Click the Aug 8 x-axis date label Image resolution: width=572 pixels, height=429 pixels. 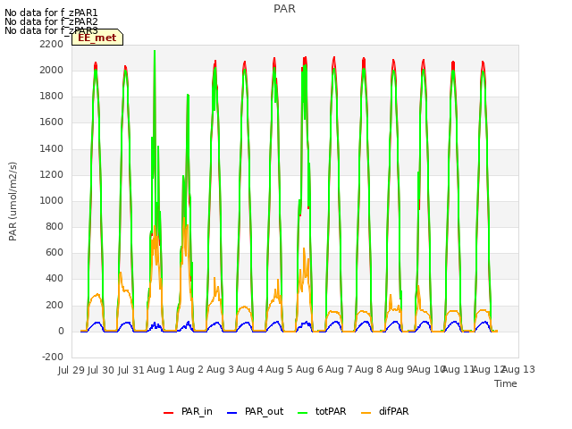point(368,370)
